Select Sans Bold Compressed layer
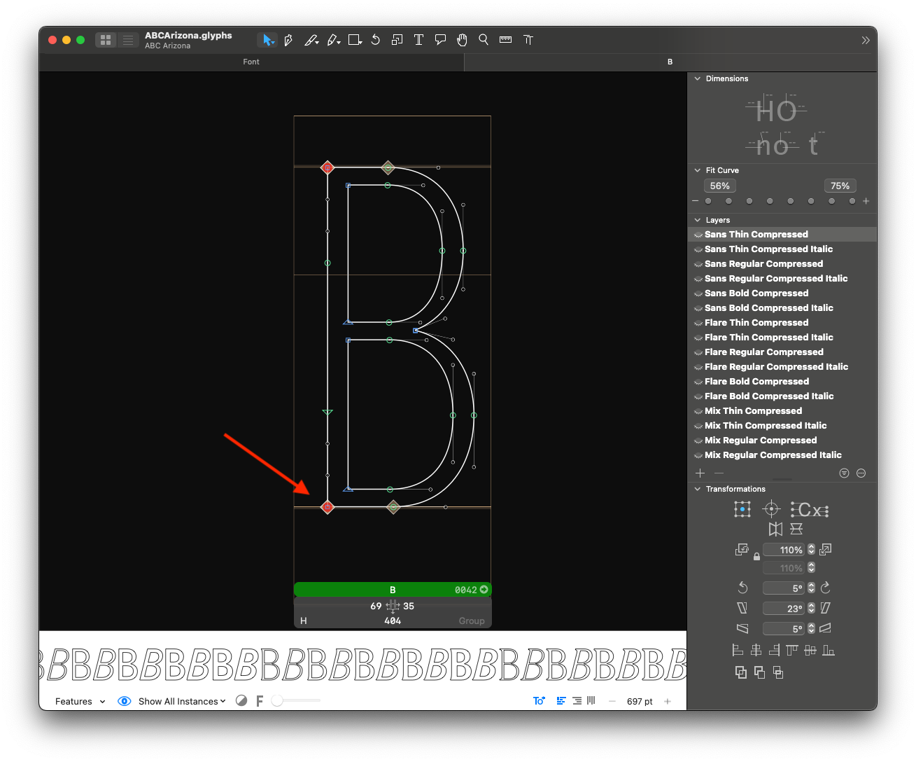Screen dimensions: 916x762 (756, 293)
